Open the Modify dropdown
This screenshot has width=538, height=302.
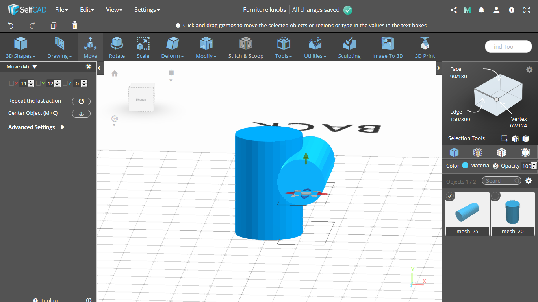tap(206, 47)
